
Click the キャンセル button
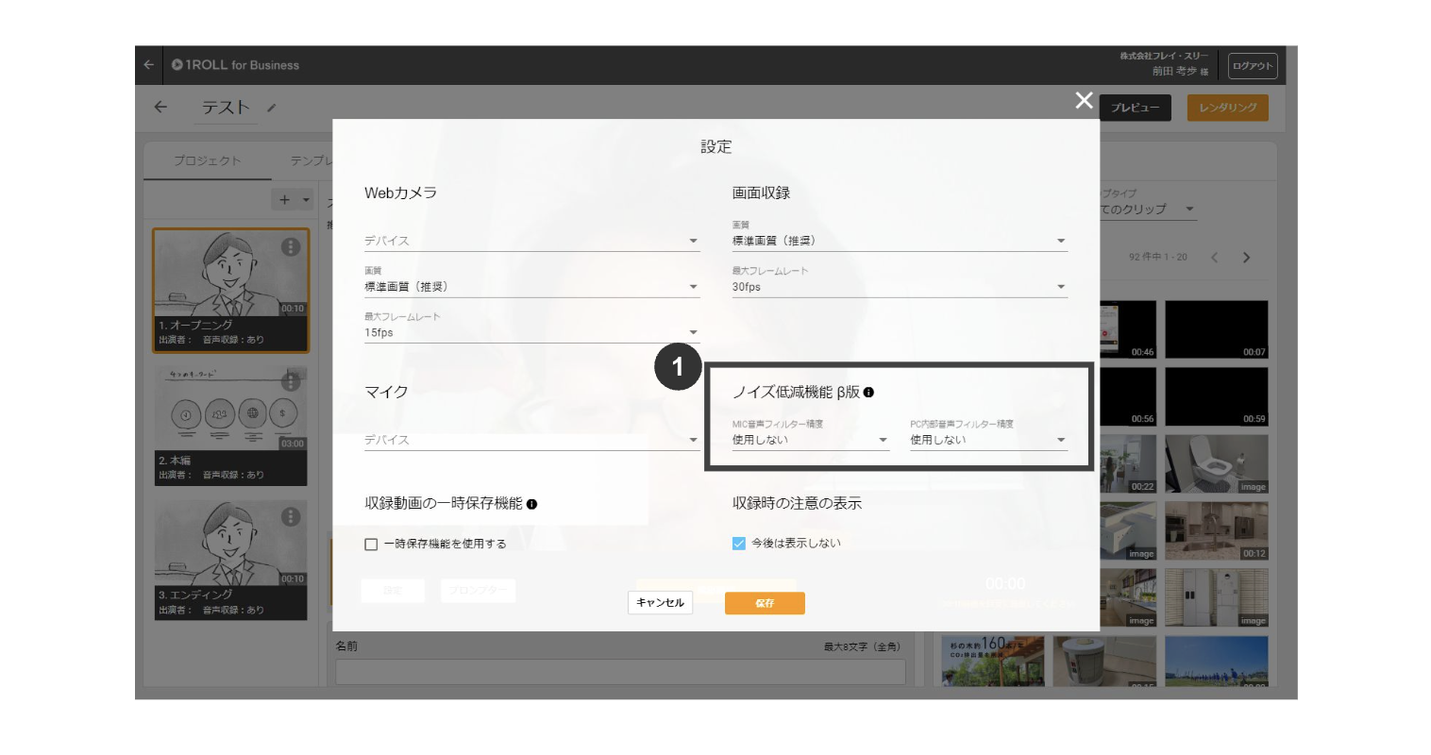click(x=660, y=602)
